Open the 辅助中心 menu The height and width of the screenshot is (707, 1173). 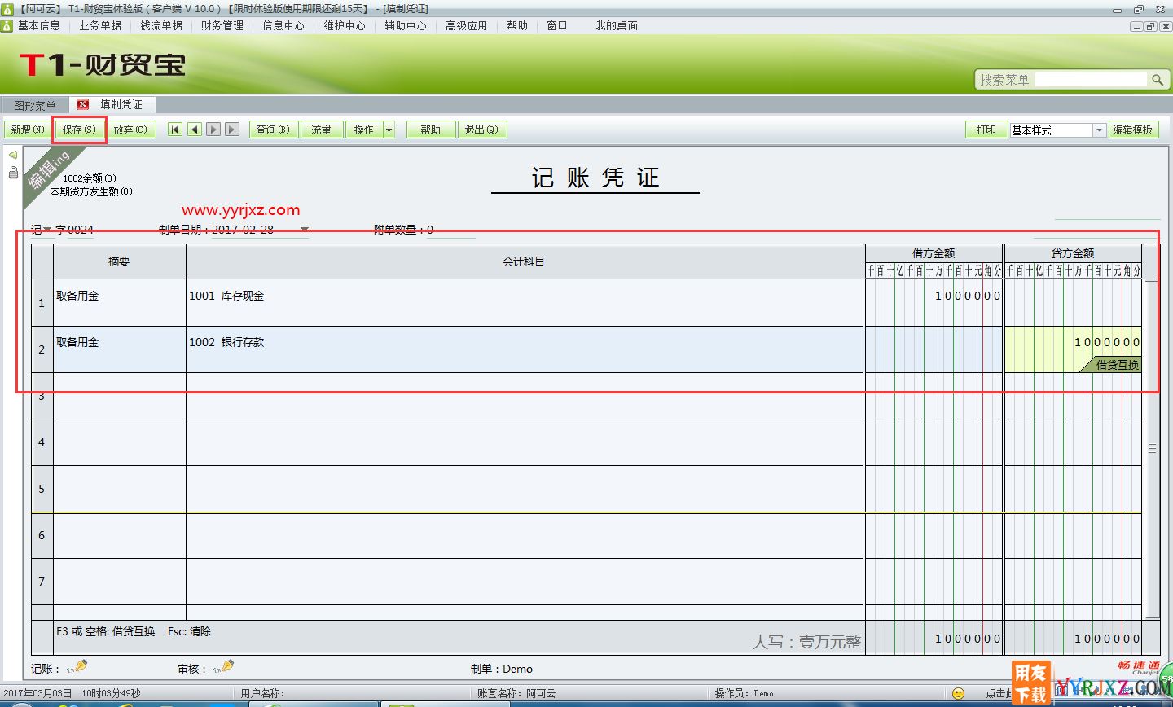tap(406, 25)
